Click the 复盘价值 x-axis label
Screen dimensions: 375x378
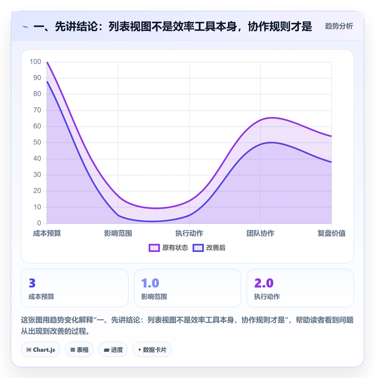(332, 233)
